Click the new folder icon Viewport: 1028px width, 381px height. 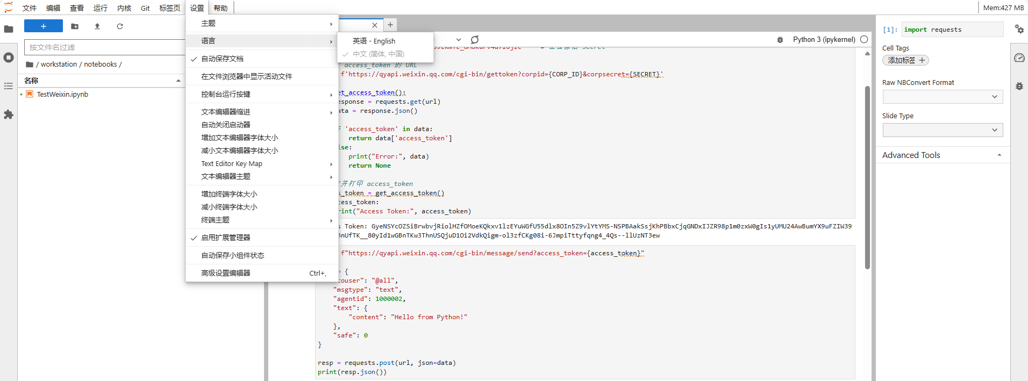pos(75,26)
